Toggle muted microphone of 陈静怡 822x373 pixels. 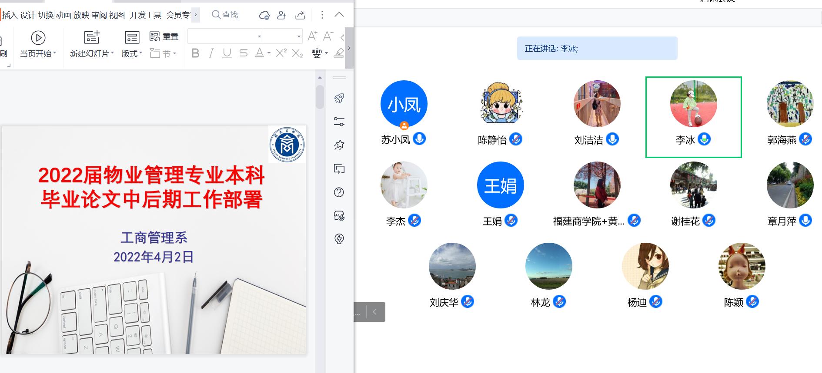click(516, 139)
